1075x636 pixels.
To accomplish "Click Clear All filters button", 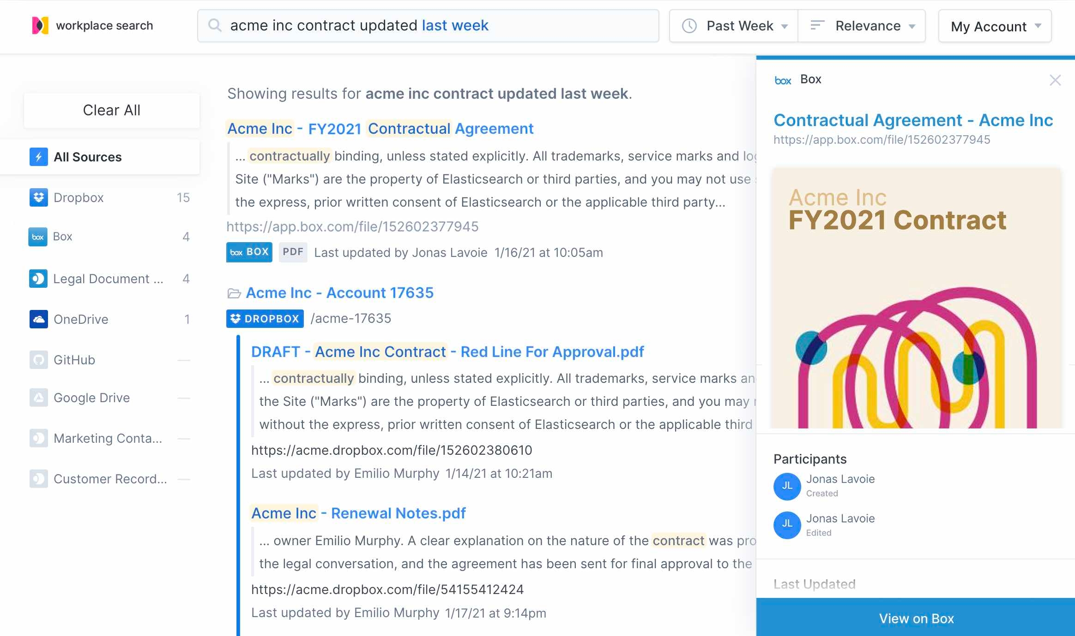I will 111,110.
